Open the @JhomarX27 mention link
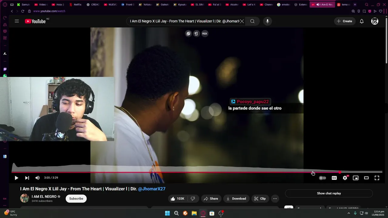The image size is (388, 218). (x=152, y=189)
